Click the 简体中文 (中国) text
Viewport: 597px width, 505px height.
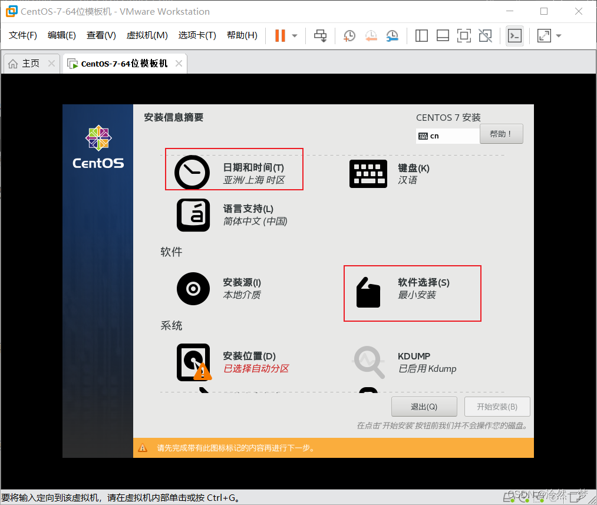point(255,221)
